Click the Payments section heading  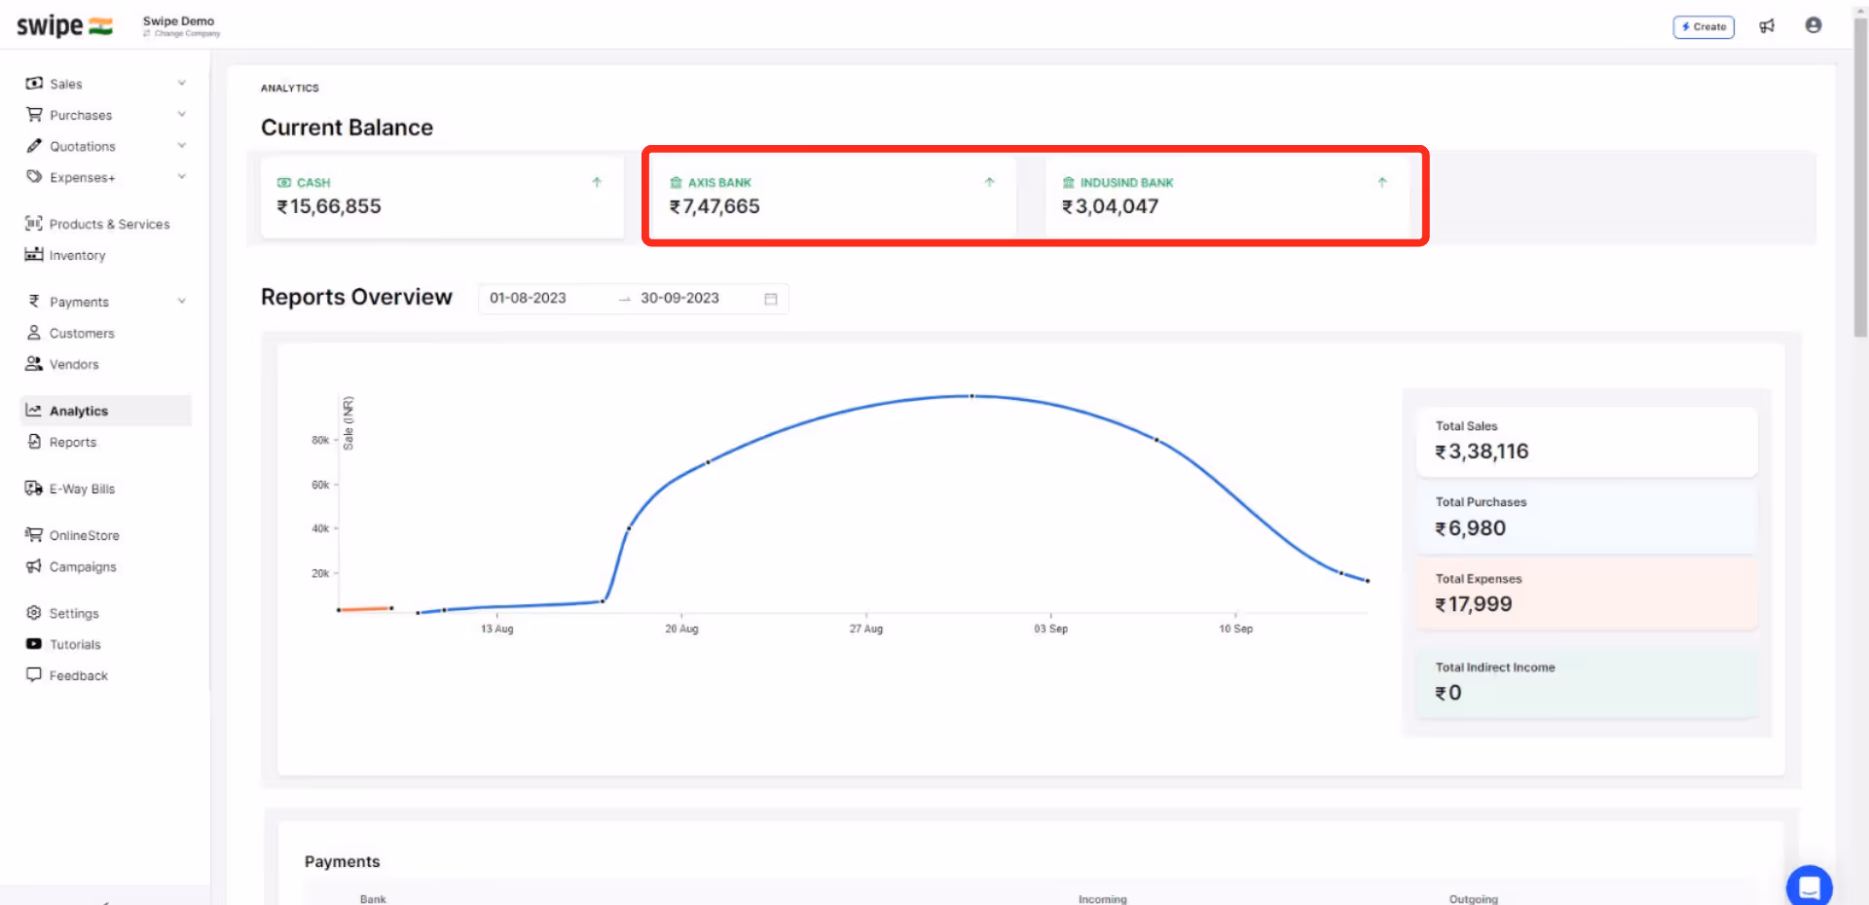click(342, 861)
